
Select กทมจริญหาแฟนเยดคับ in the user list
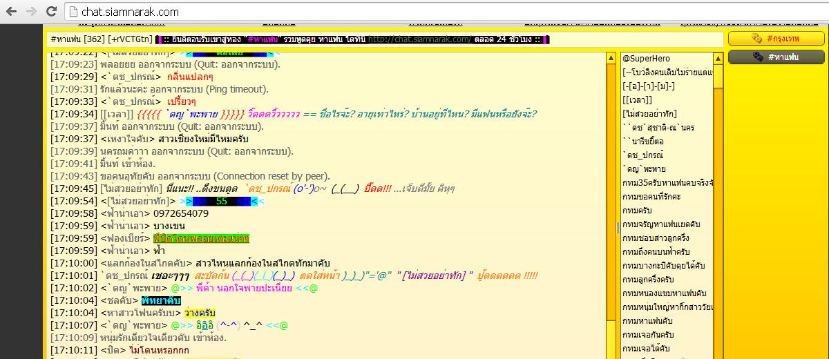click(x=660, y=224)
